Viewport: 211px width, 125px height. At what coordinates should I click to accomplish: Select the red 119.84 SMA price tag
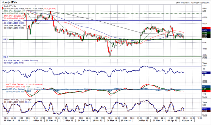[206, 28]
